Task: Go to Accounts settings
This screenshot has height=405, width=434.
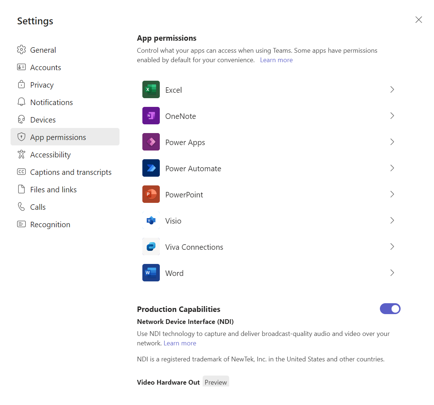Action: coord(45,67)
